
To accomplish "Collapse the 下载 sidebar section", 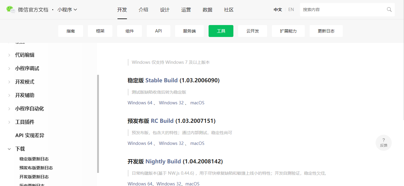I will (x=9, y=149).
